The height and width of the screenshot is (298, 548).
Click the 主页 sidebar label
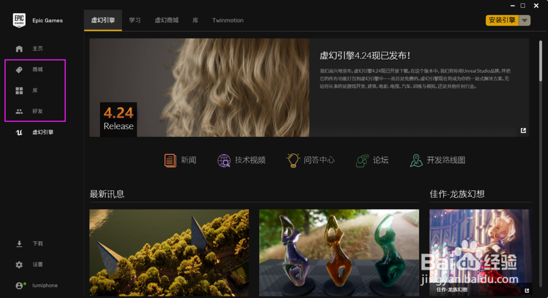pos(38,49)
